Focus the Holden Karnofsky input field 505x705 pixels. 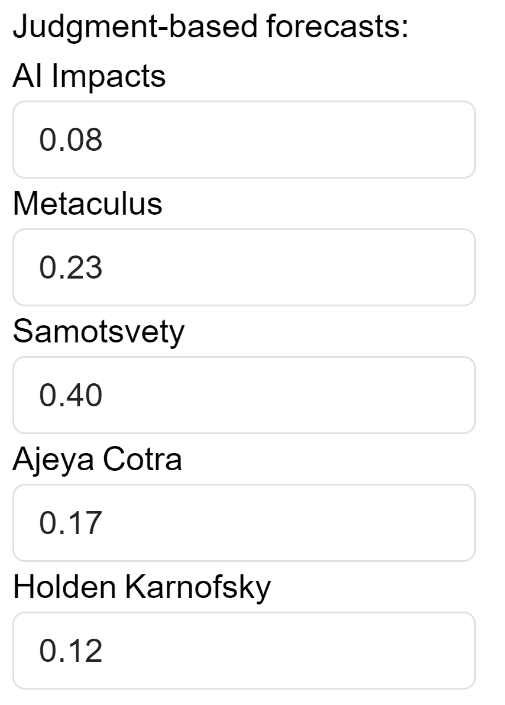coord(244,651)
